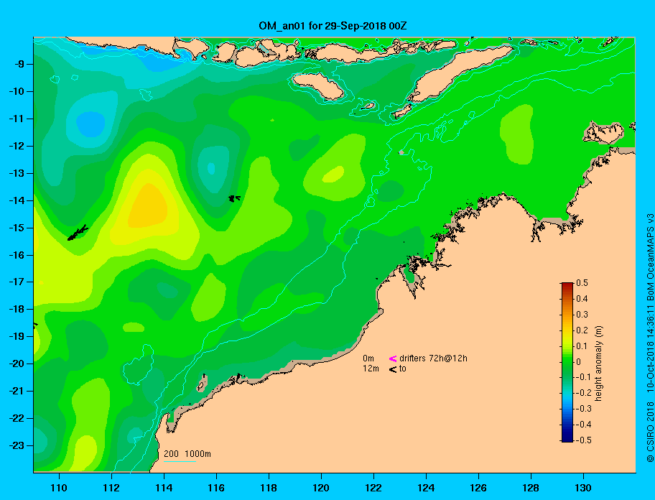
Task: Click the black drifter track near 110.5E, 15S
Action: coord(78,233)
